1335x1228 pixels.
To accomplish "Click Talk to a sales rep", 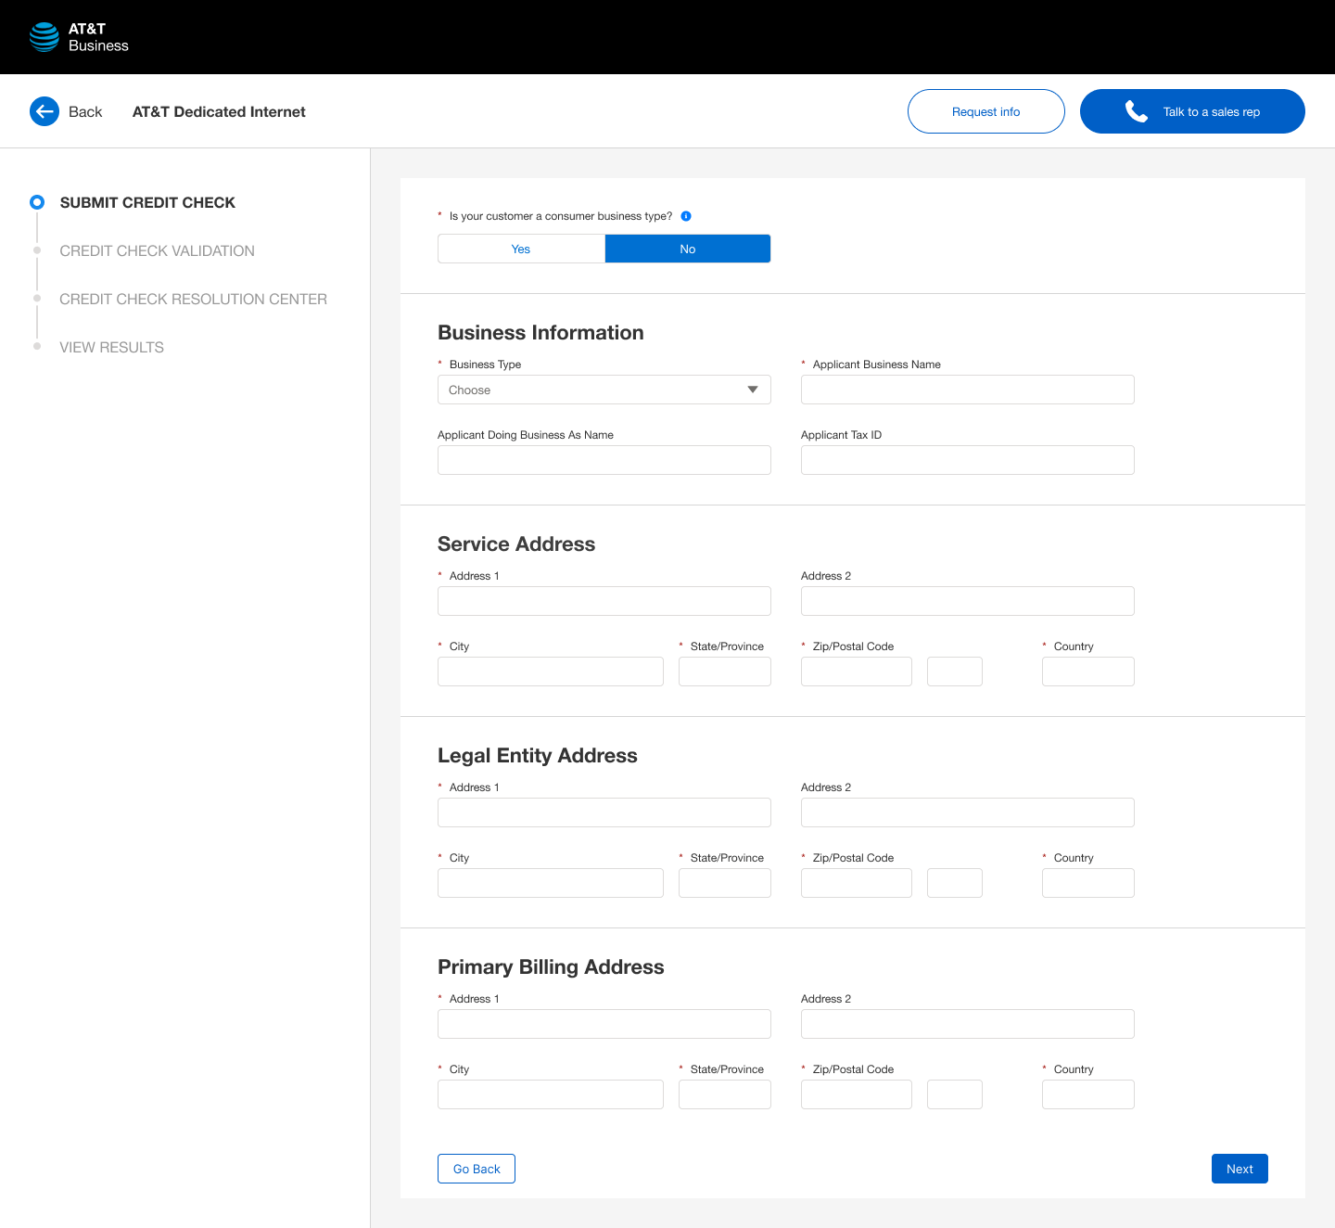I will point(1192,111).
